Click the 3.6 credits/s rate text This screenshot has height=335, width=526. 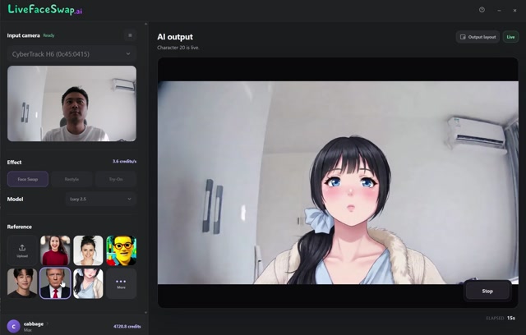(x=124, y=162)
